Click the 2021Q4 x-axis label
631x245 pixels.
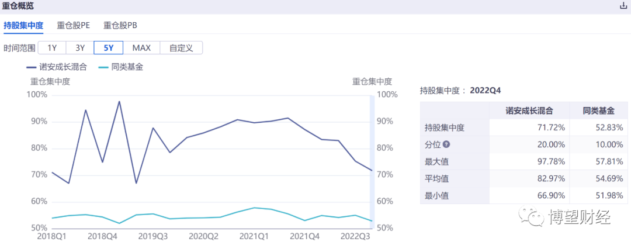pyautogui.click(x=305, y=236)
